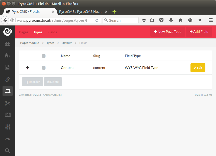Select the Content name cell

67,68
